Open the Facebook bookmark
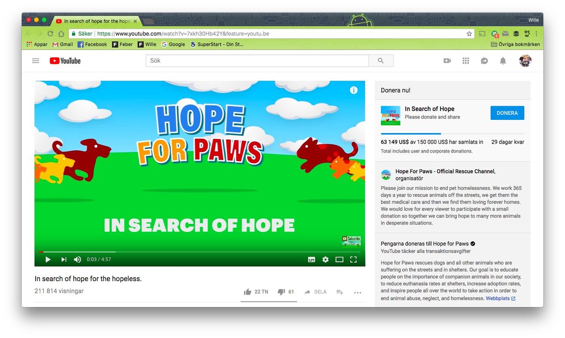The width and height of the screenshot is (565, 338). [x=92, y=44]
